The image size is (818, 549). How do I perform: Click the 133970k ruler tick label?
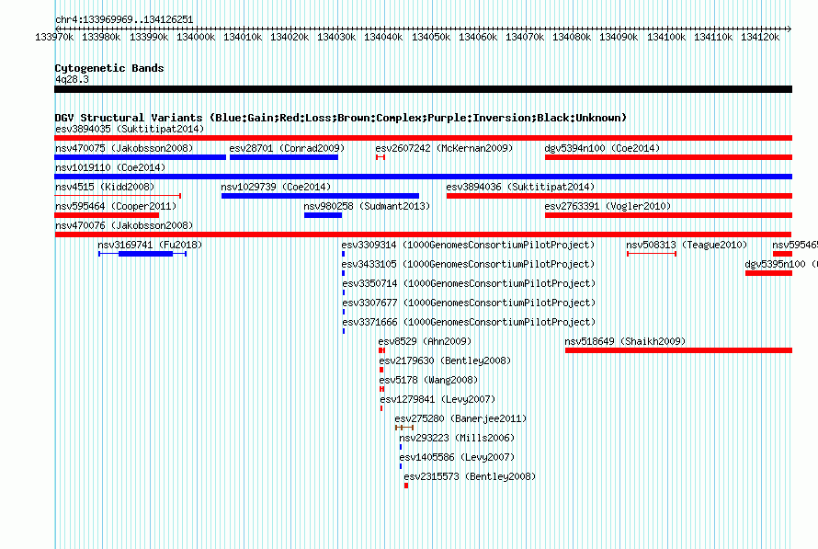[x=54, y=37]
